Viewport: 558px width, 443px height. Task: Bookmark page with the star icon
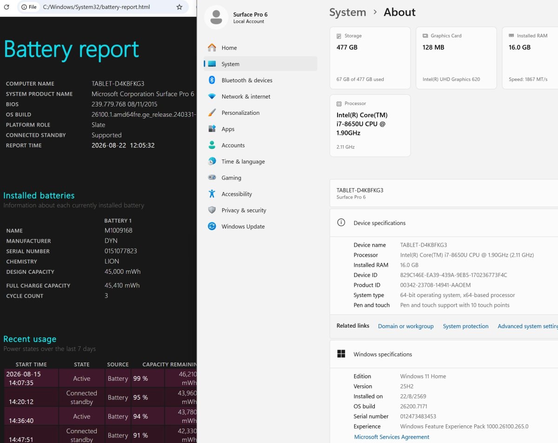click(179, 7)
